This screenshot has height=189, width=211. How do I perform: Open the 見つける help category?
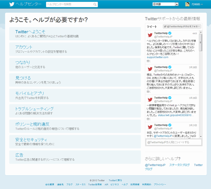coord(75,80)
